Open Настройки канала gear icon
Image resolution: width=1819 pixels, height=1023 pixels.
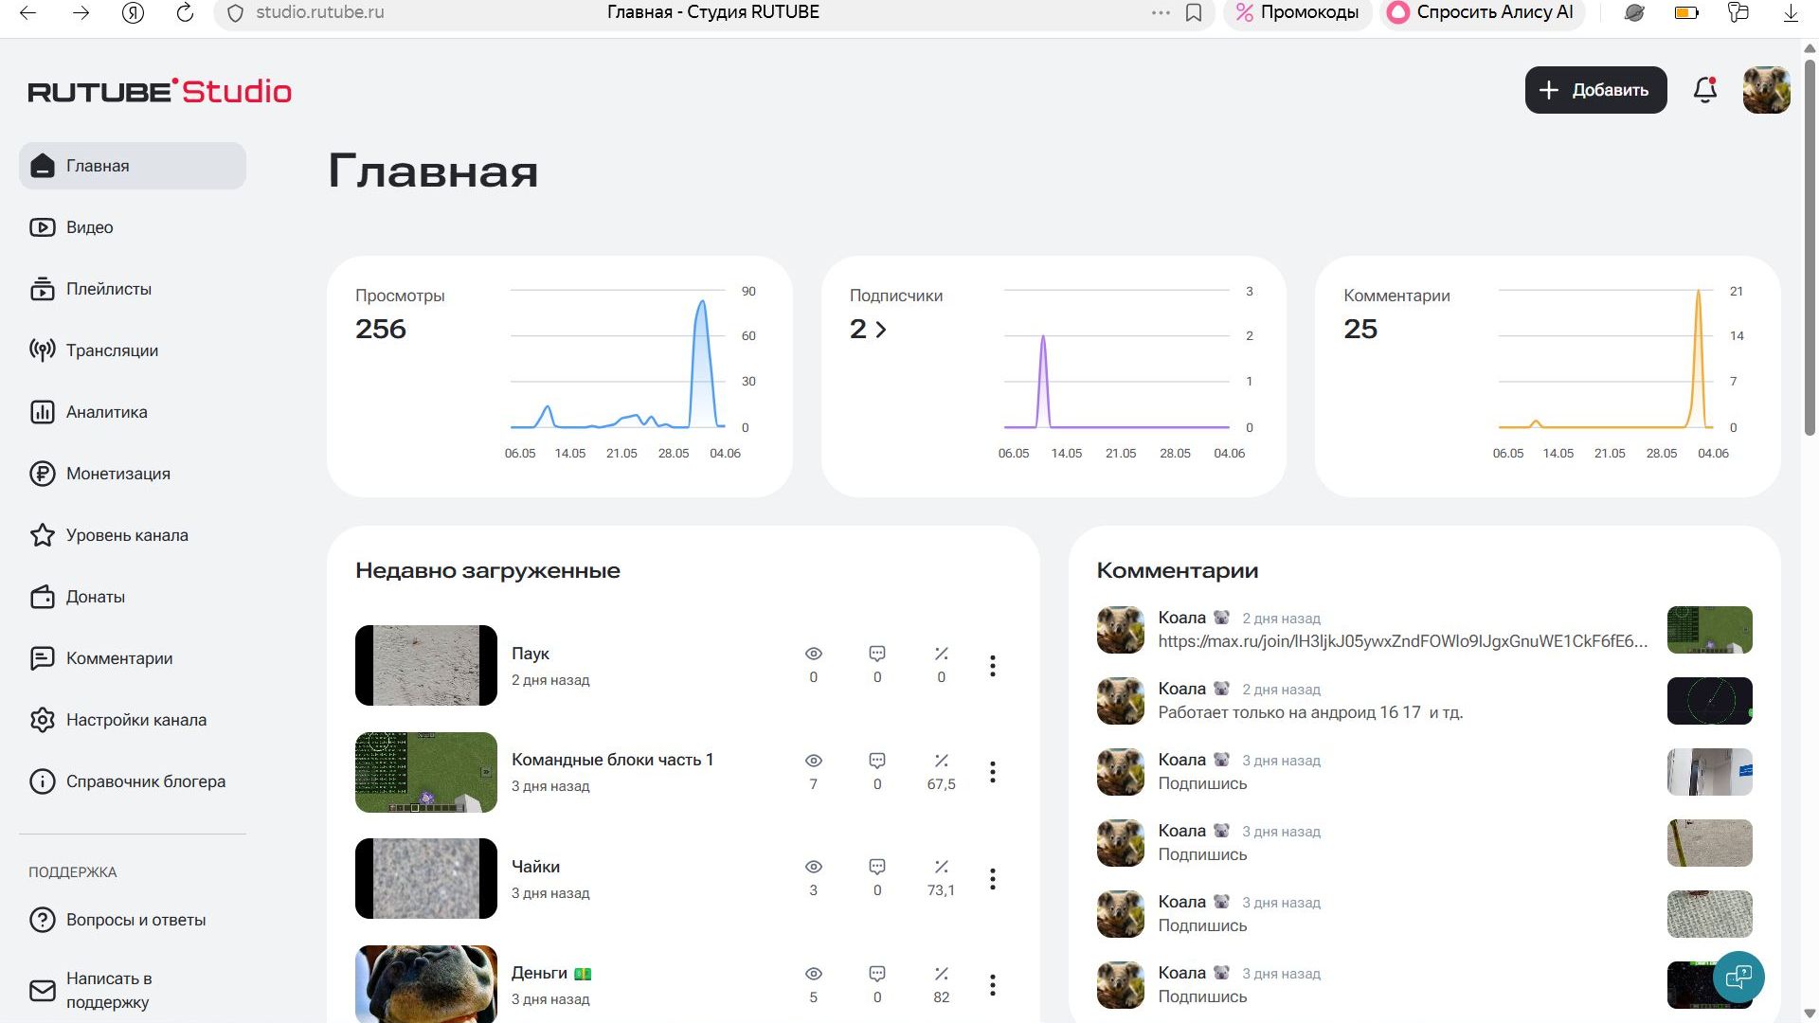tap(43, 720)
